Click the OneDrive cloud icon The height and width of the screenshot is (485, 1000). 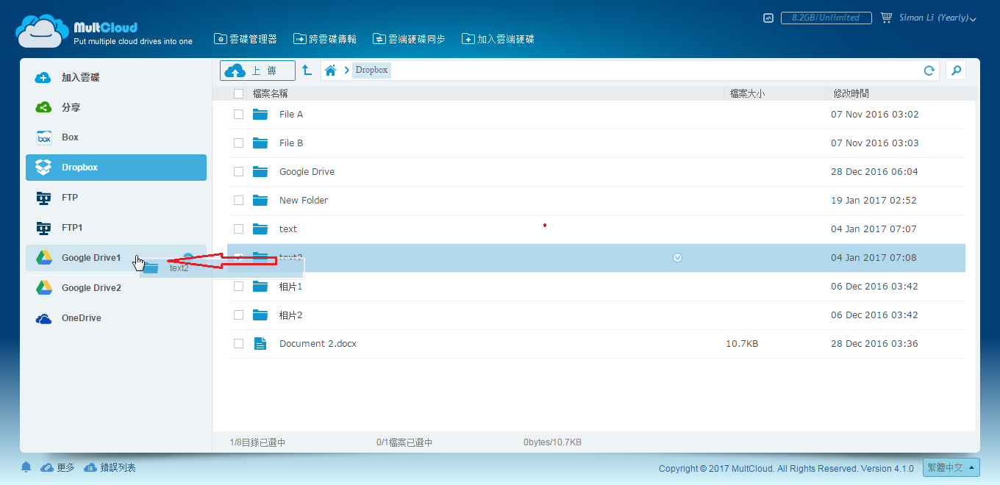[x=44, y=318]
